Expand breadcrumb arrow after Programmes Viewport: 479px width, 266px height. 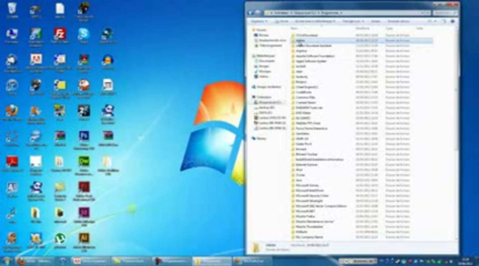click(x=341, y=13)
